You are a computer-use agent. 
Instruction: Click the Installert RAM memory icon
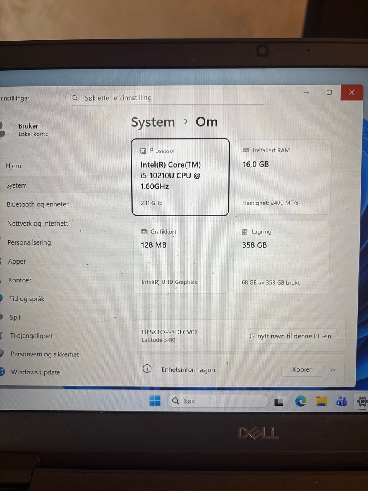pos(246,150)
